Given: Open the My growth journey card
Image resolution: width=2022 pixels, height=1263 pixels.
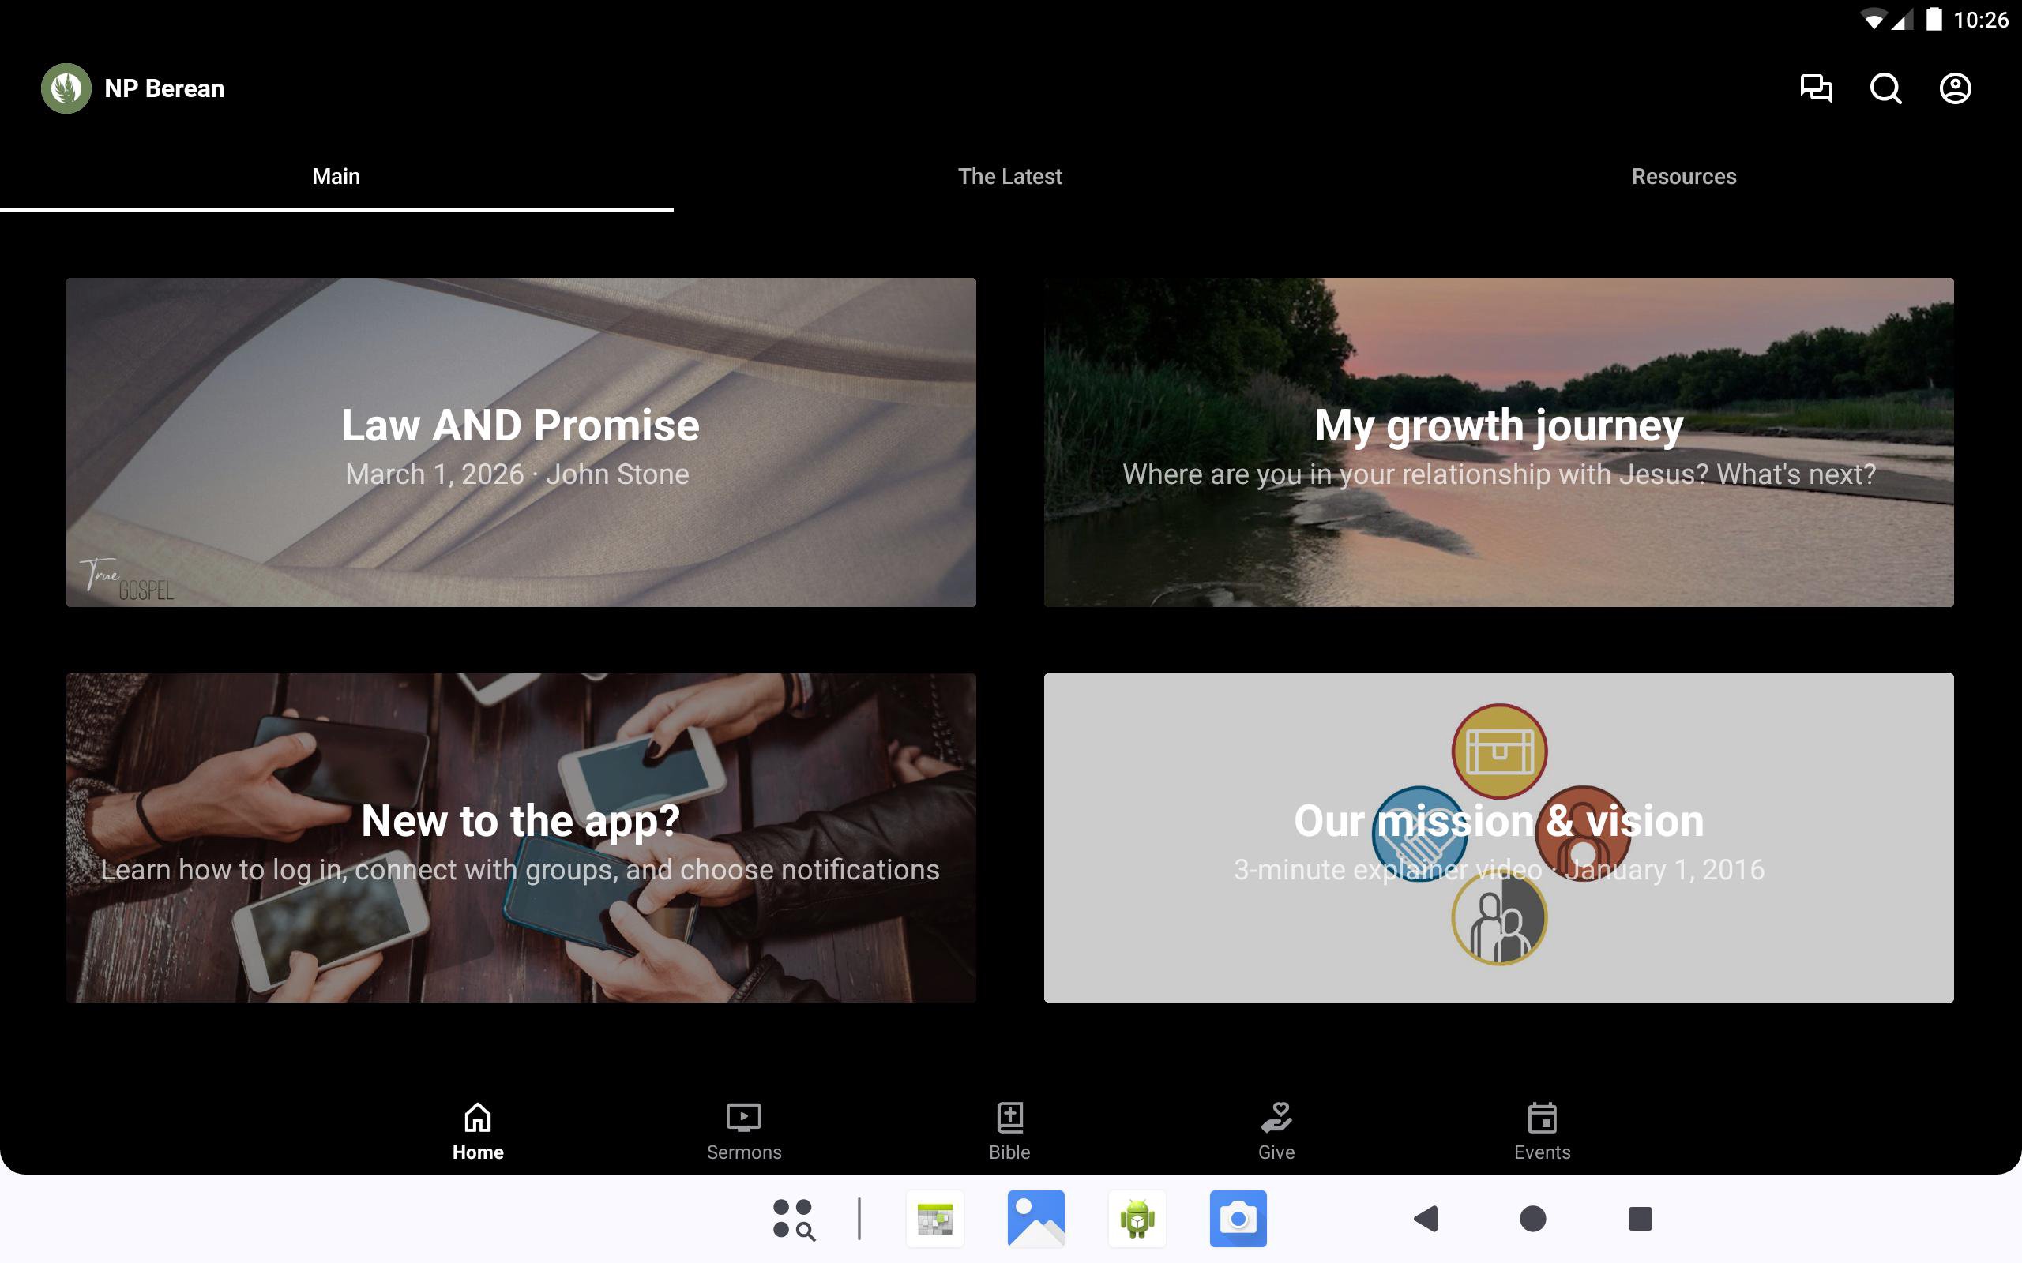Looking at the screenshot, I should 1498,442.
